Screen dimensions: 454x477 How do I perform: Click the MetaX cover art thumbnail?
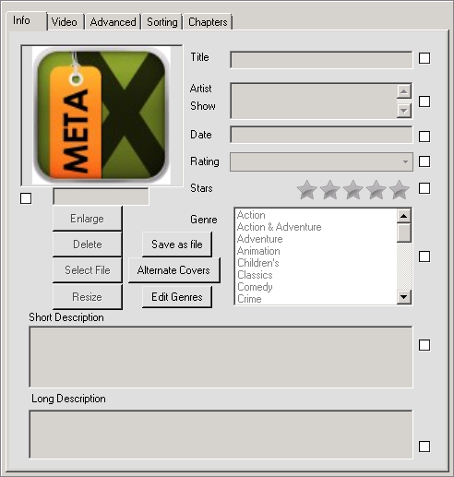102,115
